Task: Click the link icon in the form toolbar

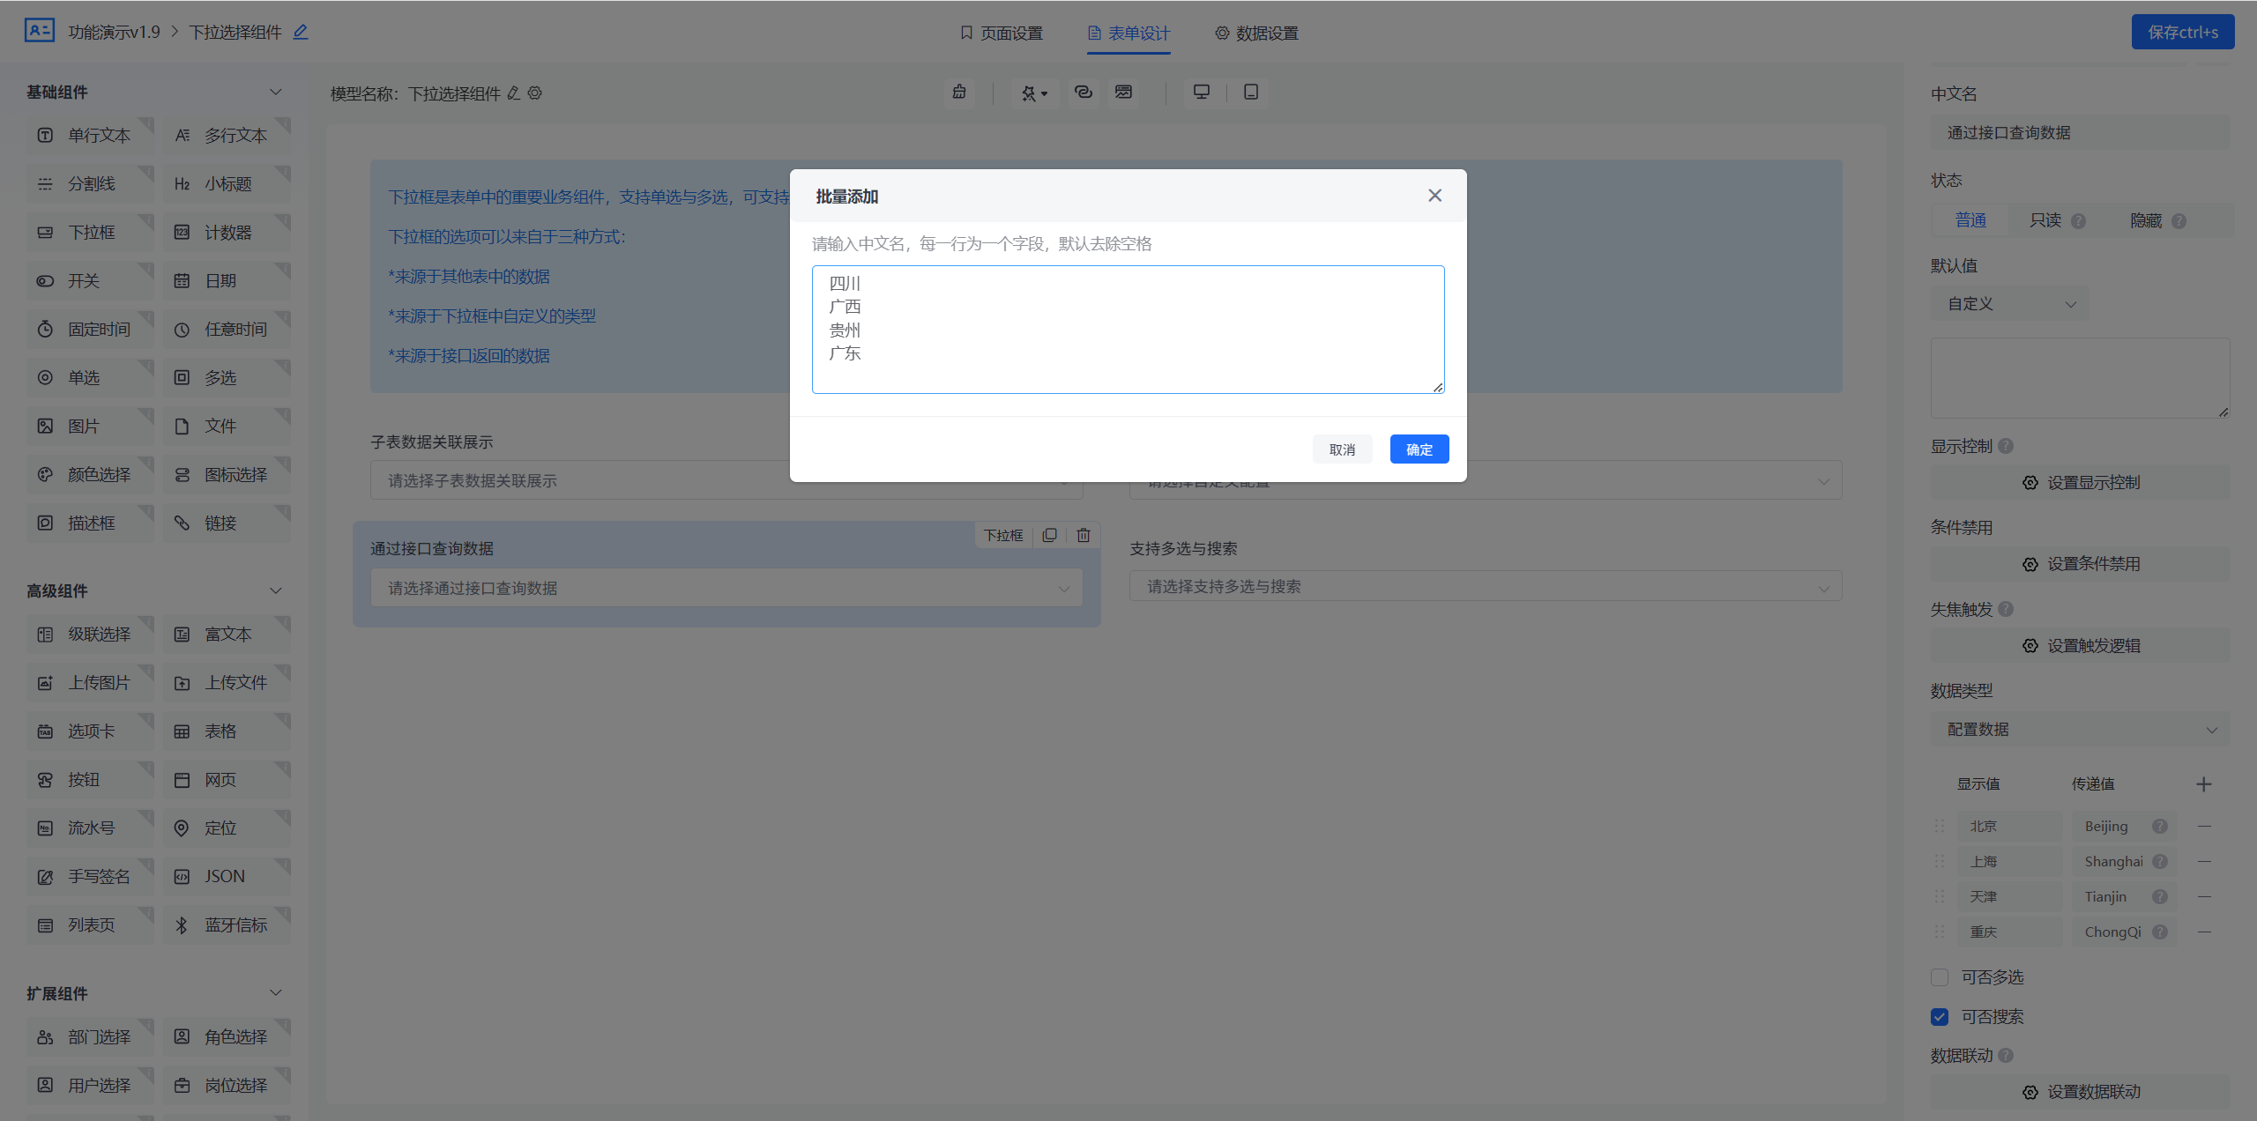Action: (1083, 93)
